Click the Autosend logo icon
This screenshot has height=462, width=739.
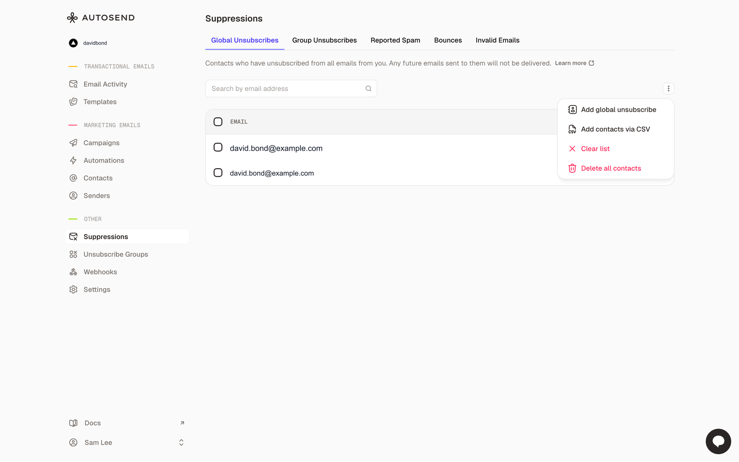click(72, 18)
